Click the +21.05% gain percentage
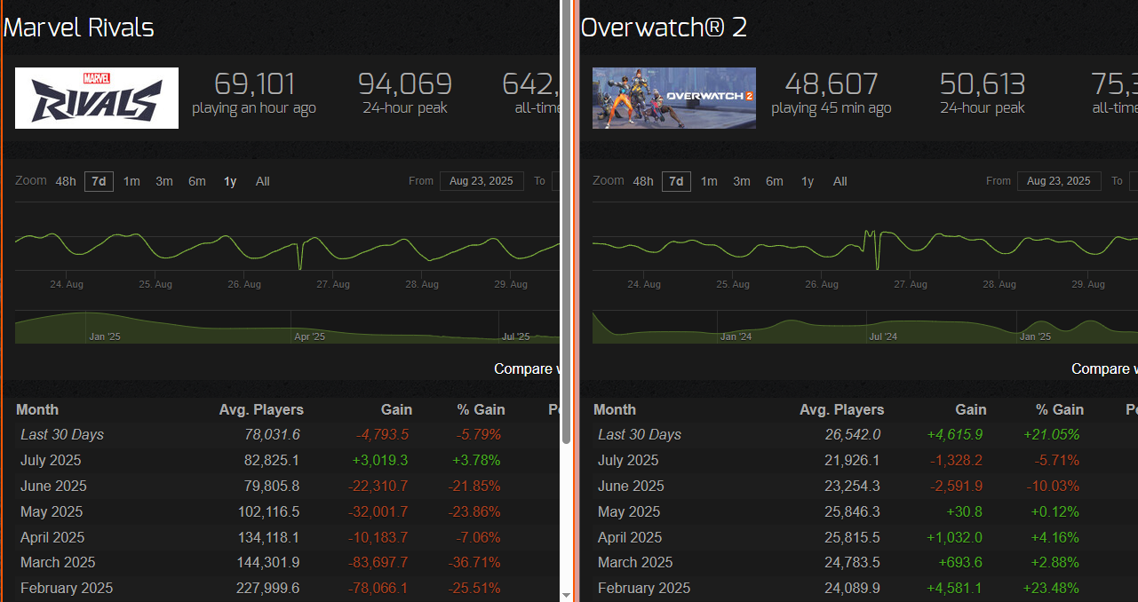 coord(1051,434)
